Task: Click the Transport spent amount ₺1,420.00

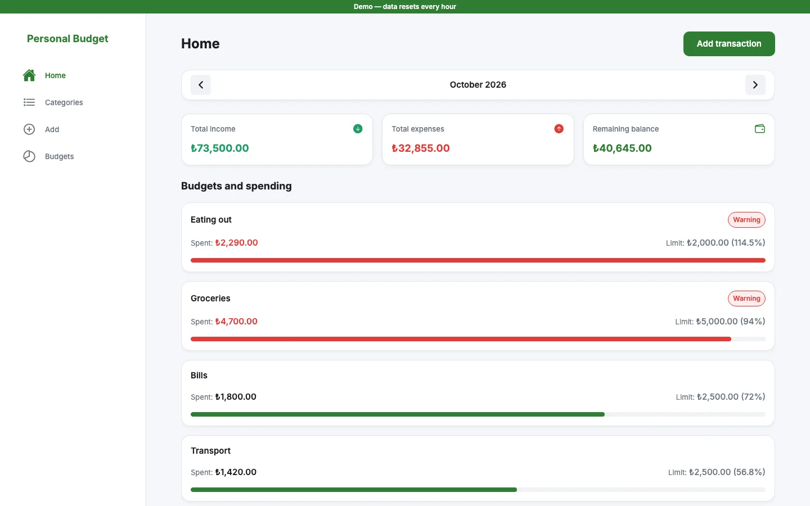Action: pos(236,472)
